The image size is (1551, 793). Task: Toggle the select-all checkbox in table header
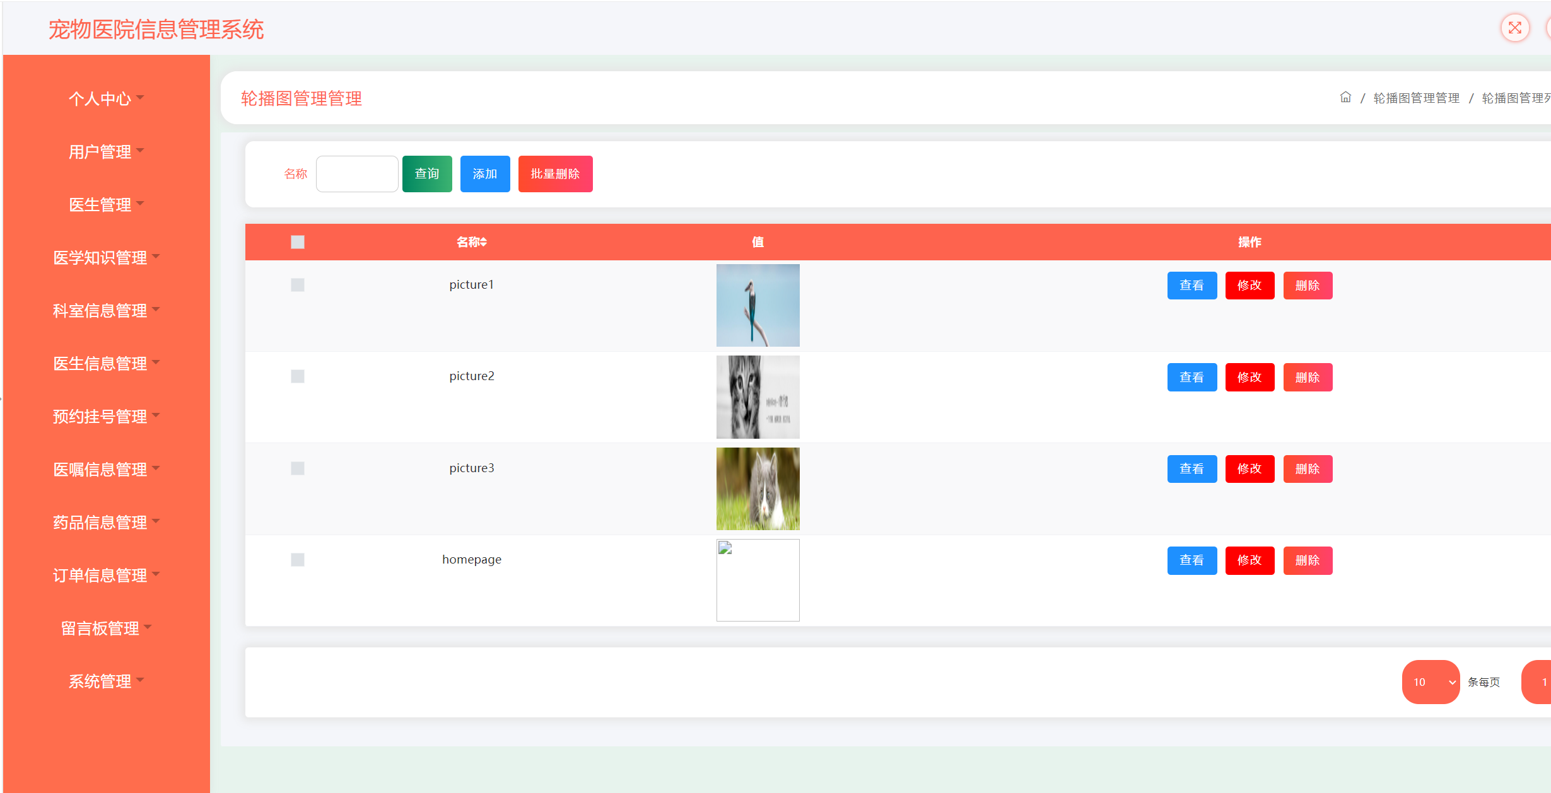298,242
